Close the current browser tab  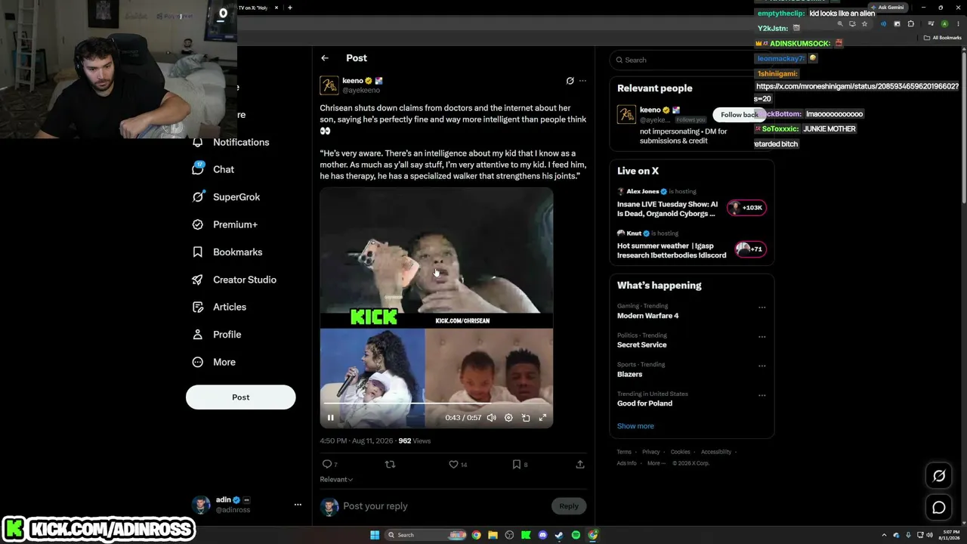click(277, 8)
